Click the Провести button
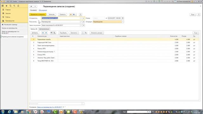 (x=62, y=15)
